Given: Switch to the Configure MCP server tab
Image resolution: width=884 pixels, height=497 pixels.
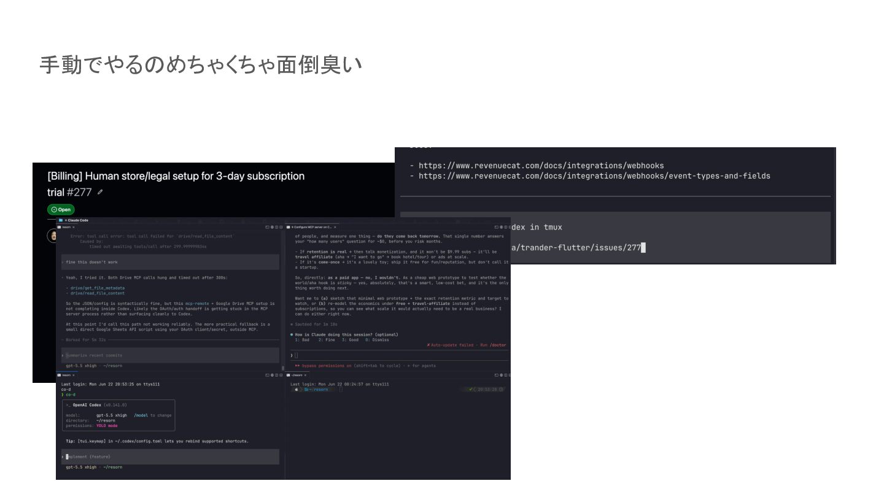Looking at the screenshot, I should 311,227.
